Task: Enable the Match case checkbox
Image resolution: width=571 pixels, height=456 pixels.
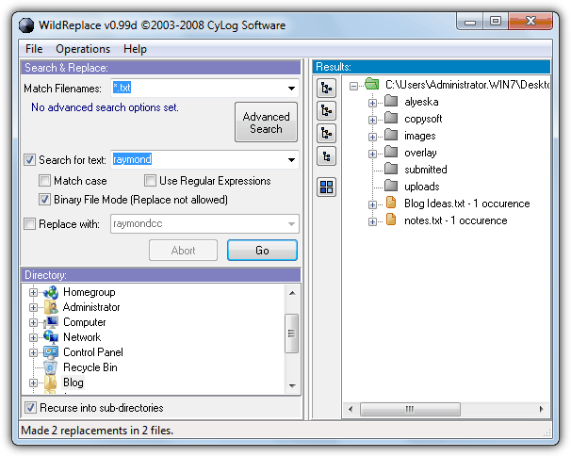Action: point(44,180)
